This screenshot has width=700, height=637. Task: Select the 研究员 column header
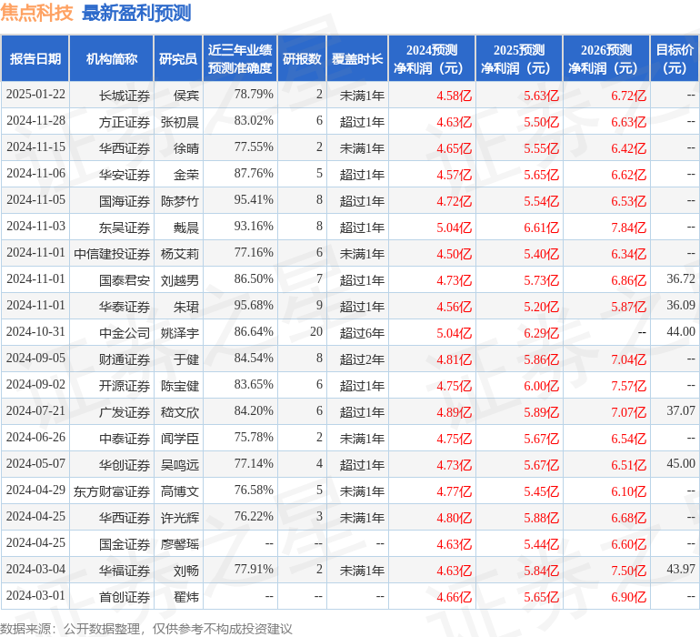(x=178, y=59)
